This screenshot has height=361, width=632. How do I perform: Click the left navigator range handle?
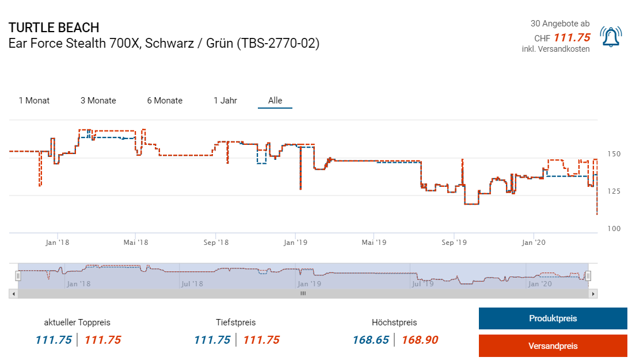click(x=18, y=276)
